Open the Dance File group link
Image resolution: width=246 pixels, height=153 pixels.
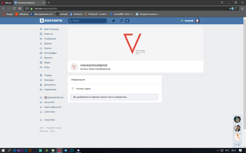49,102
